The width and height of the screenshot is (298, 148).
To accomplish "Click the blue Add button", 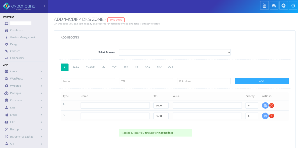I will 261,81.
